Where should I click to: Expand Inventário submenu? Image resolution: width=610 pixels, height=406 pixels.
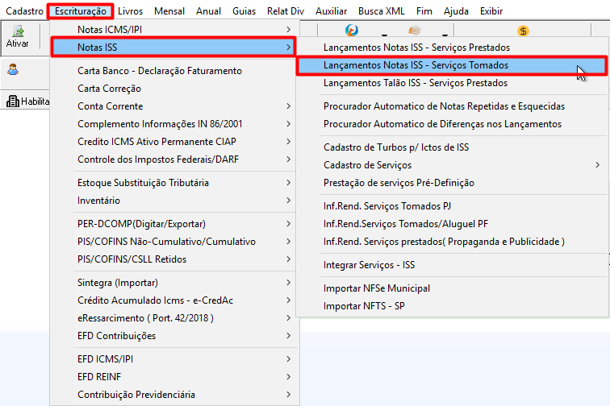pos(174,201)
